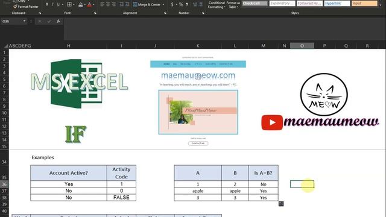The width and height of the screenshot is (386, 217).
Task: Select row 10 header
Action: (x=4, y=113)
